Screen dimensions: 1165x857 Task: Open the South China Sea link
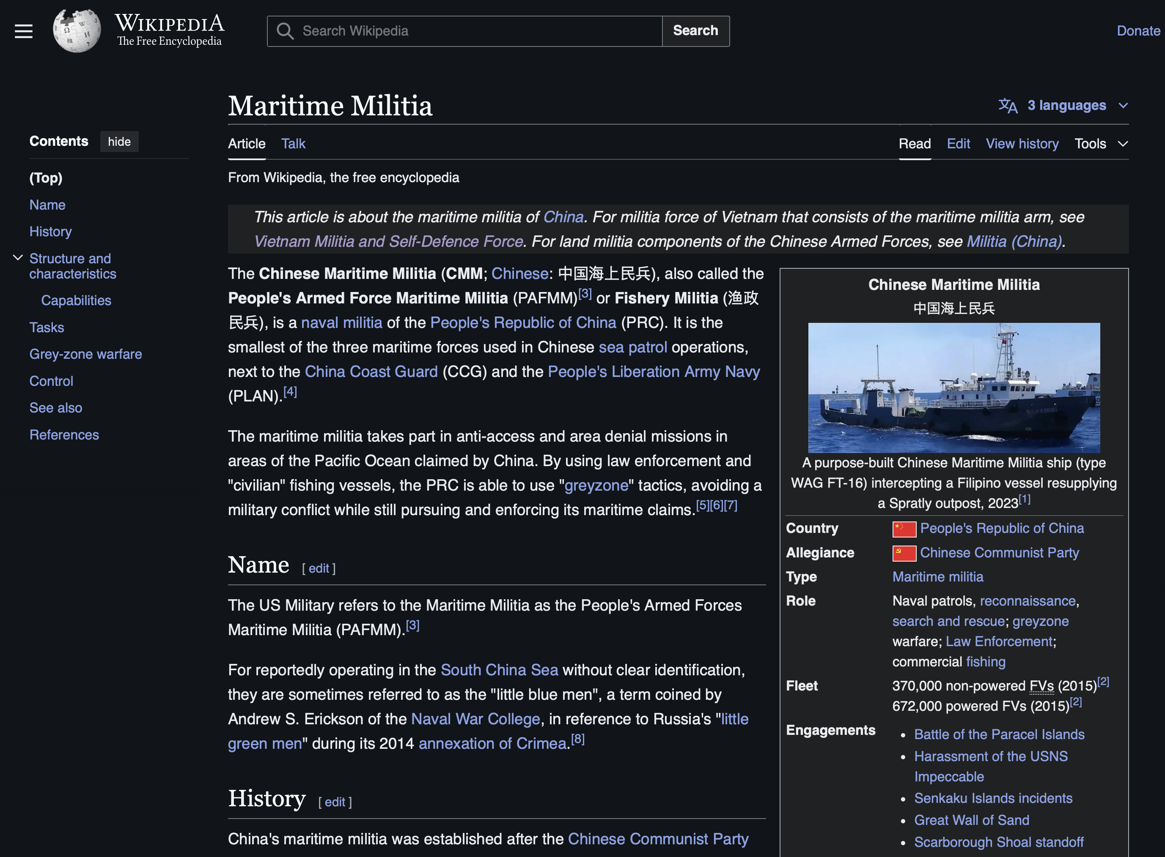click(500, 670)
